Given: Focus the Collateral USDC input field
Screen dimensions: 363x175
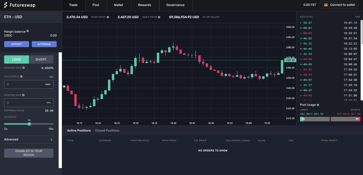Looking at the screenshot, I should [x=29, y=84].
